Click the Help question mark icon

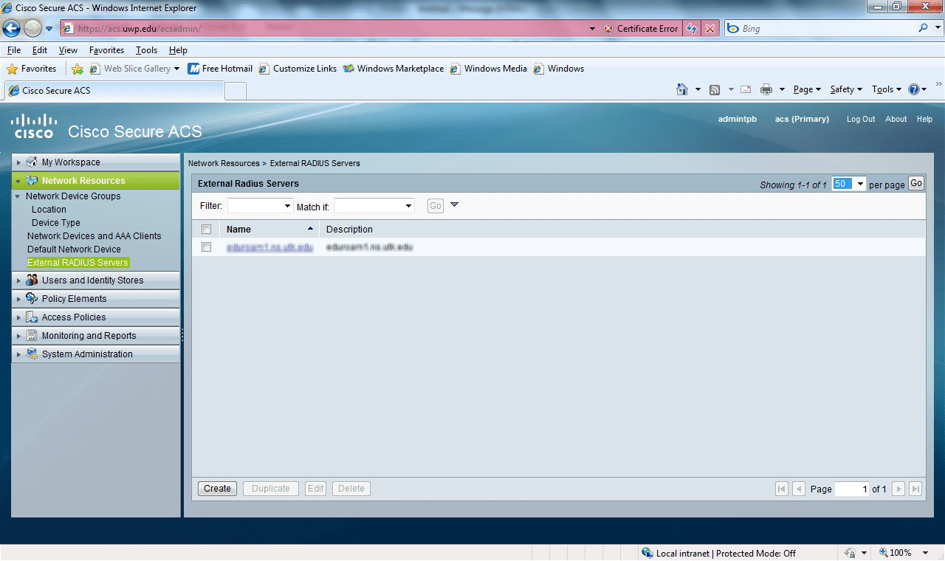click(x=914, y=89)
